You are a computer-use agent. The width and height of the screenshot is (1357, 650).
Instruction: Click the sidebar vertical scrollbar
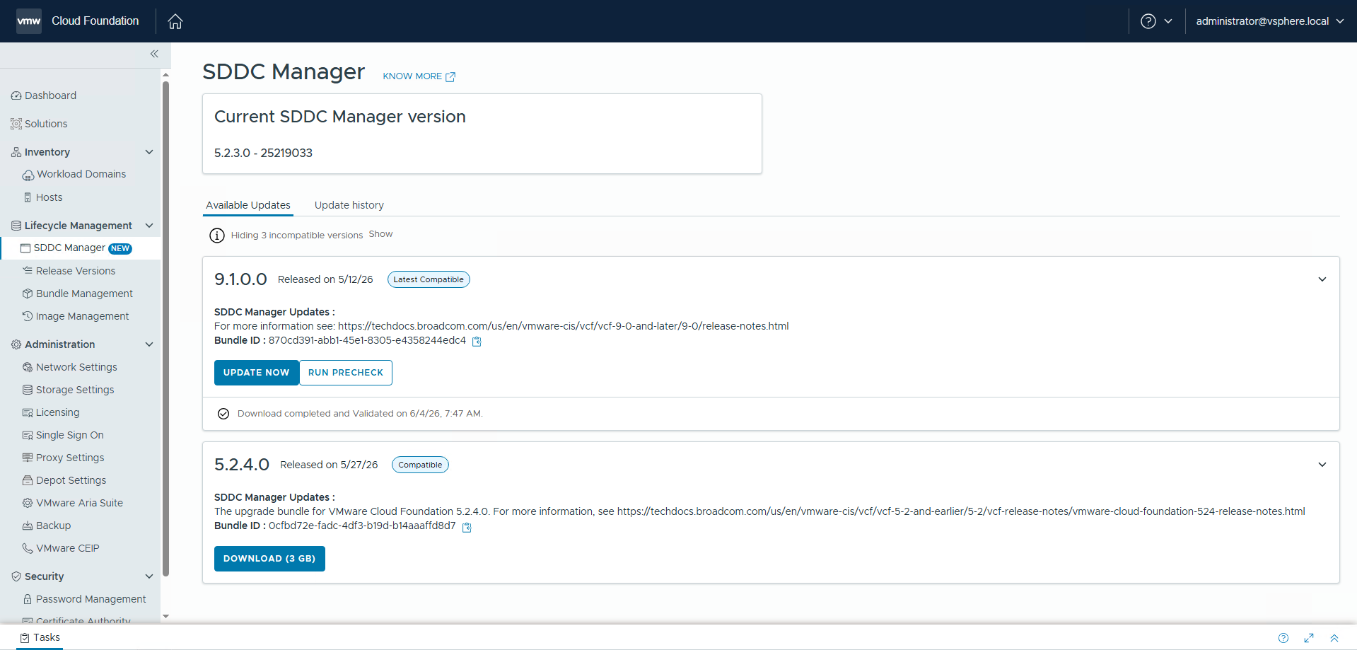(x=166, y=328)
